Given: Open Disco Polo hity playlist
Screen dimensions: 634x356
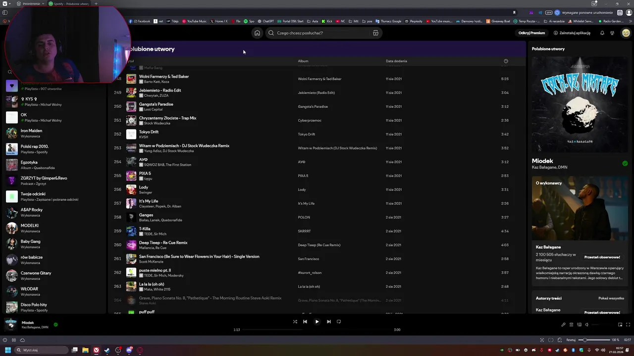Looking at the screenshot, I should [55, 308].
